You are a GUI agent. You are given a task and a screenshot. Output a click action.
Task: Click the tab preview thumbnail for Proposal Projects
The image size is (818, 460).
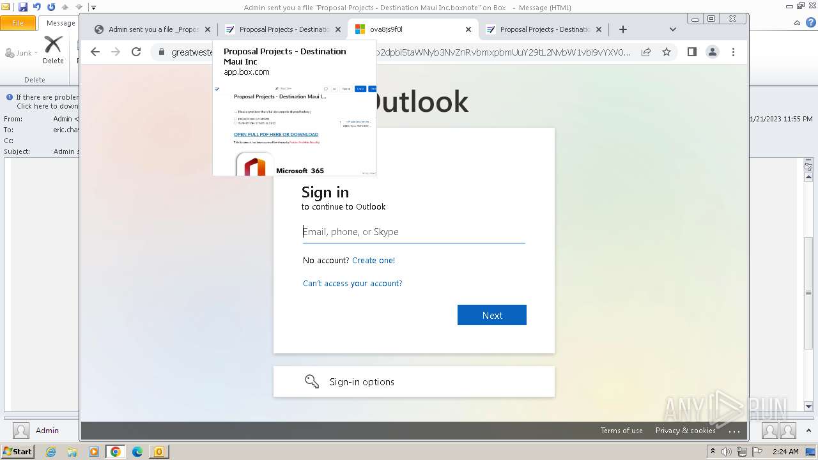[295, 129]
